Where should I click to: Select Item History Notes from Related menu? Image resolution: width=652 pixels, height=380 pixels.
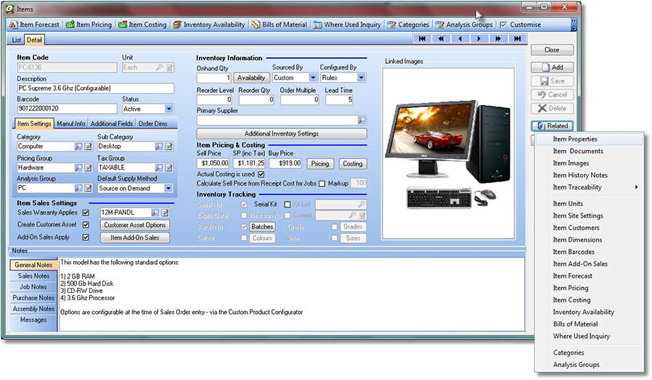pyautogui.click(x=580, y=175)
